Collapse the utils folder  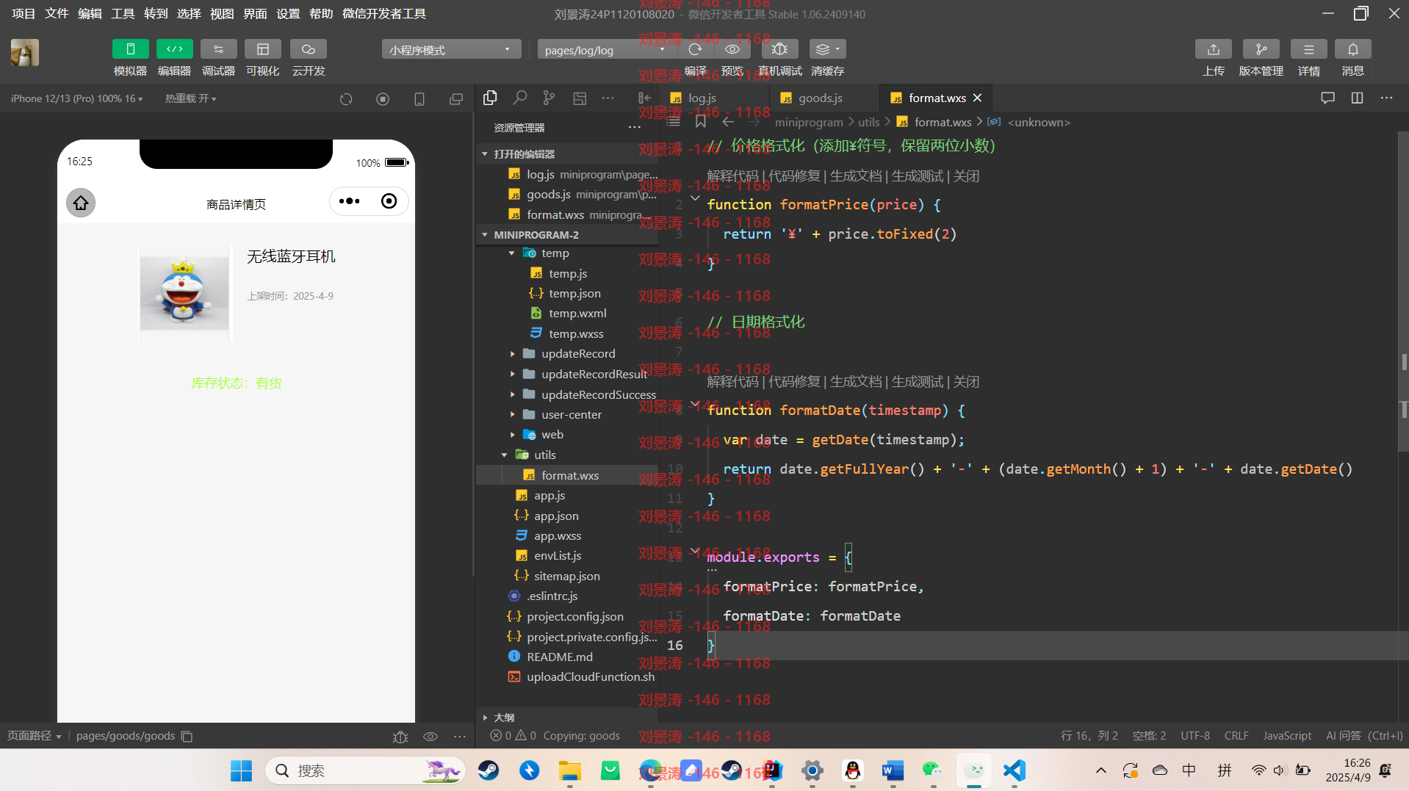point(505,455)
